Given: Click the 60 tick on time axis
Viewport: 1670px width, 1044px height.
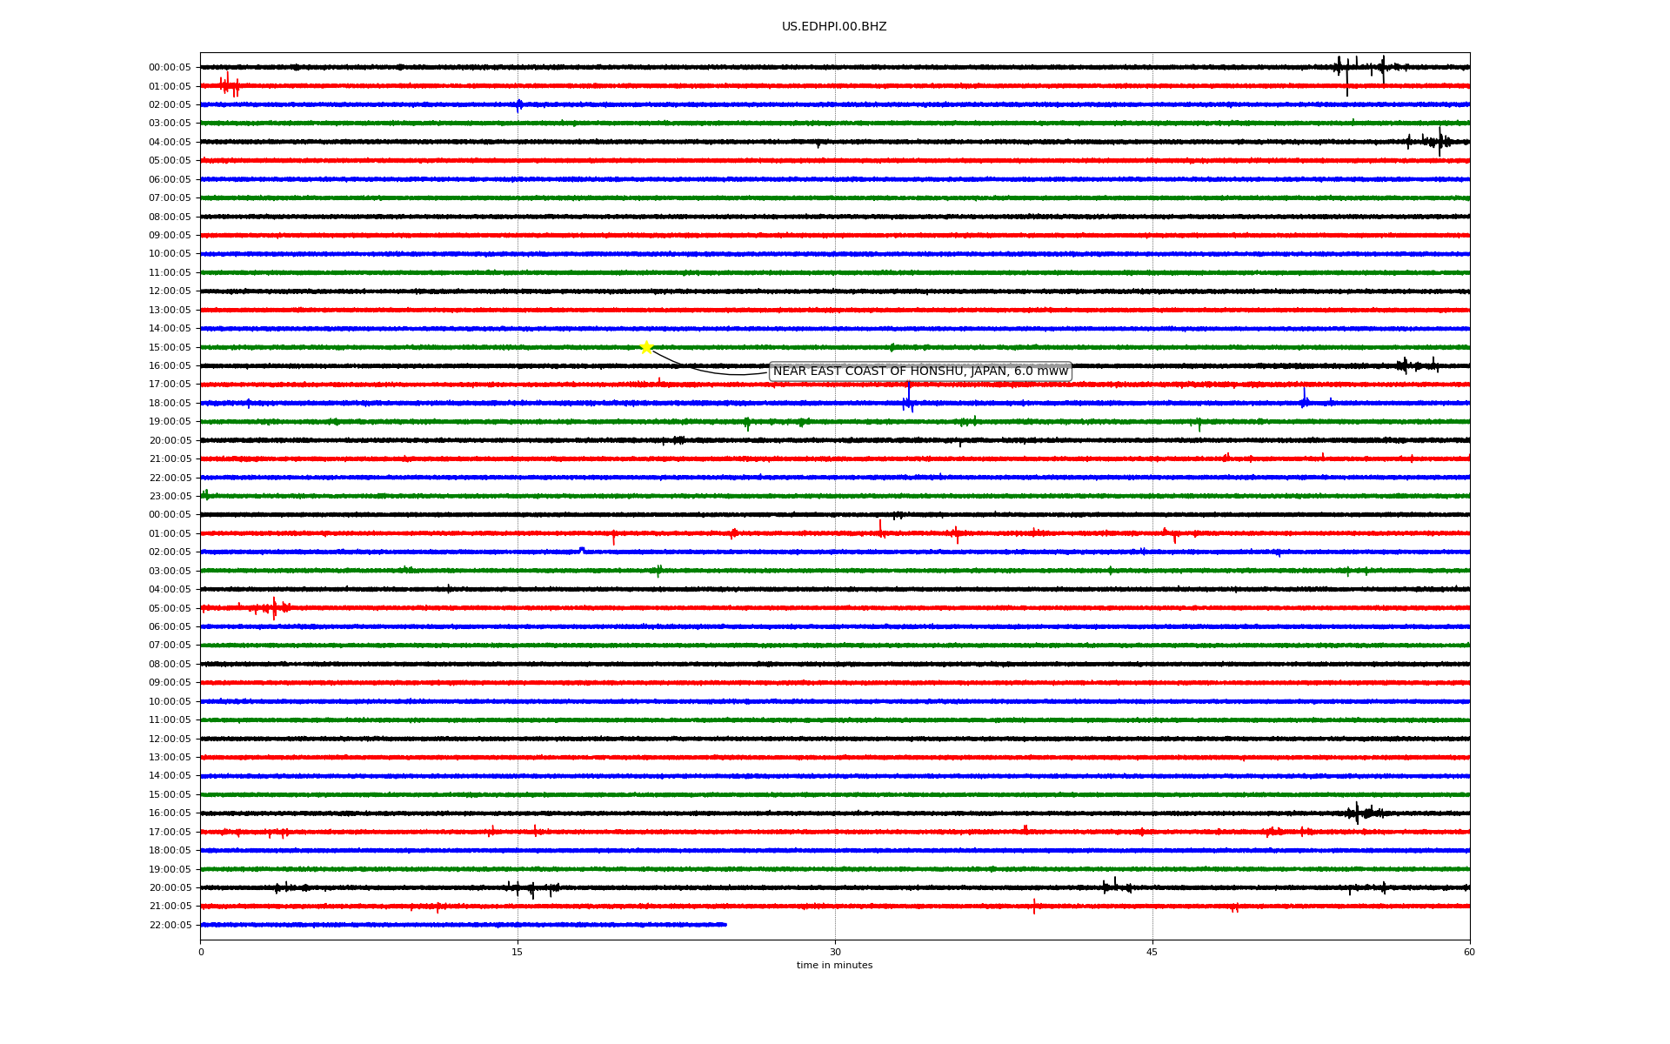Looking at the screenshot, I should 1469,952.
